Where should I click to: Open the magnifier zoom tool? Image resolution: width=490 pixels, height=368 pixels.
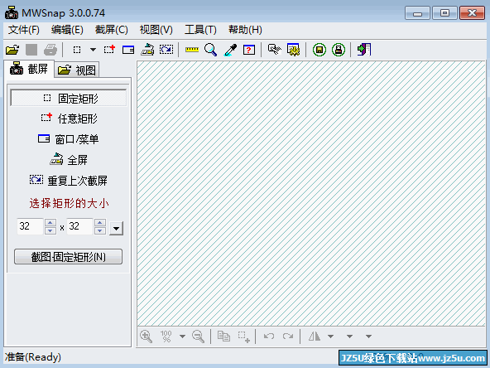tap(210, 50)
